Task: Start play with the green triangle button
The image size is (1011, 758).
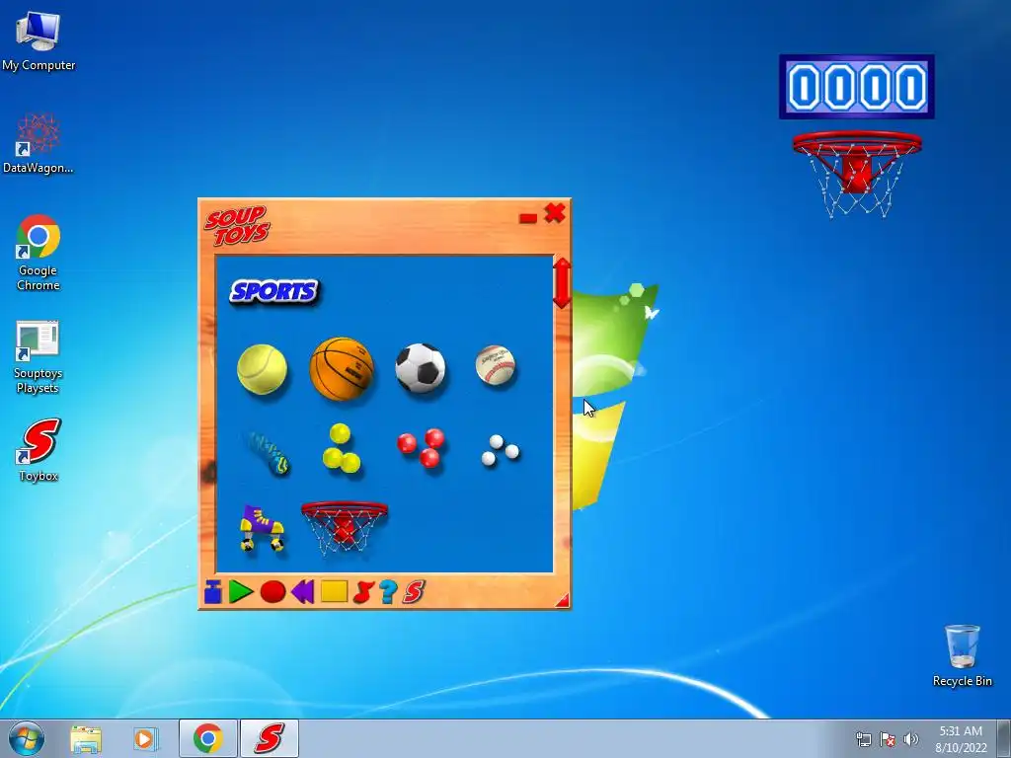Action: [x=241, y=592]
